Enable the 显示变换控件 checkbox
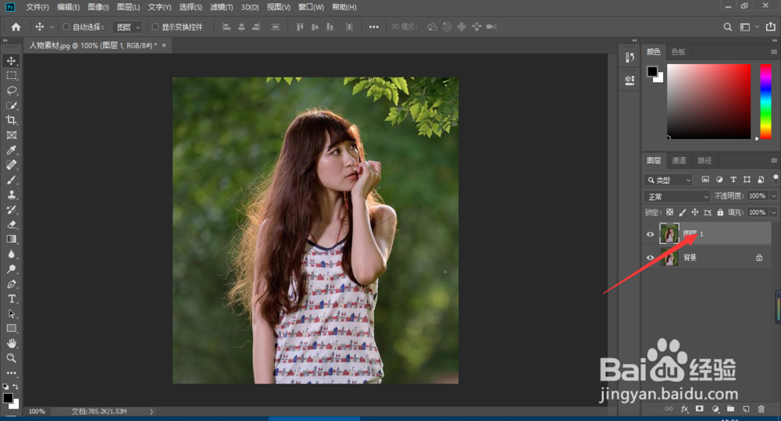The width and height of the screenshot is (781, 421). pyautogui.click(x=155, y=27)
